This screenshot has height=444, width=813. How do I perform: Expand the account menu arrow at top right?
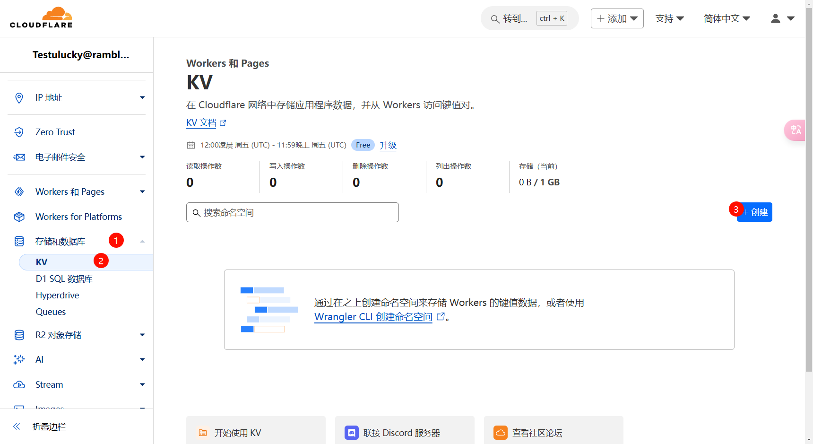click(x=791, y=18)
